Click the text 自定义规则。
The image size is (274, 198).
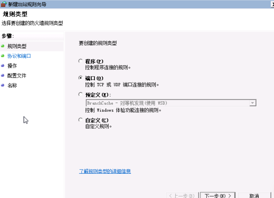point(98,126)
